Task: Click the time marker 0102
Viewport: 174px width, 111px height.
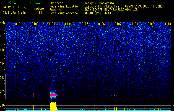Action: click(35, 24)
